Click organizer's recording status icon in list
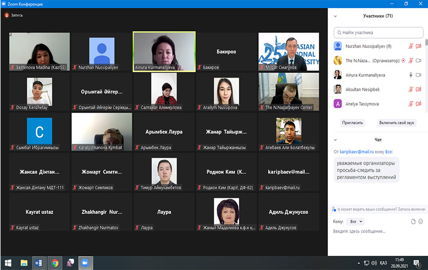This screenshot has width=428, height=270. [403, 60]
